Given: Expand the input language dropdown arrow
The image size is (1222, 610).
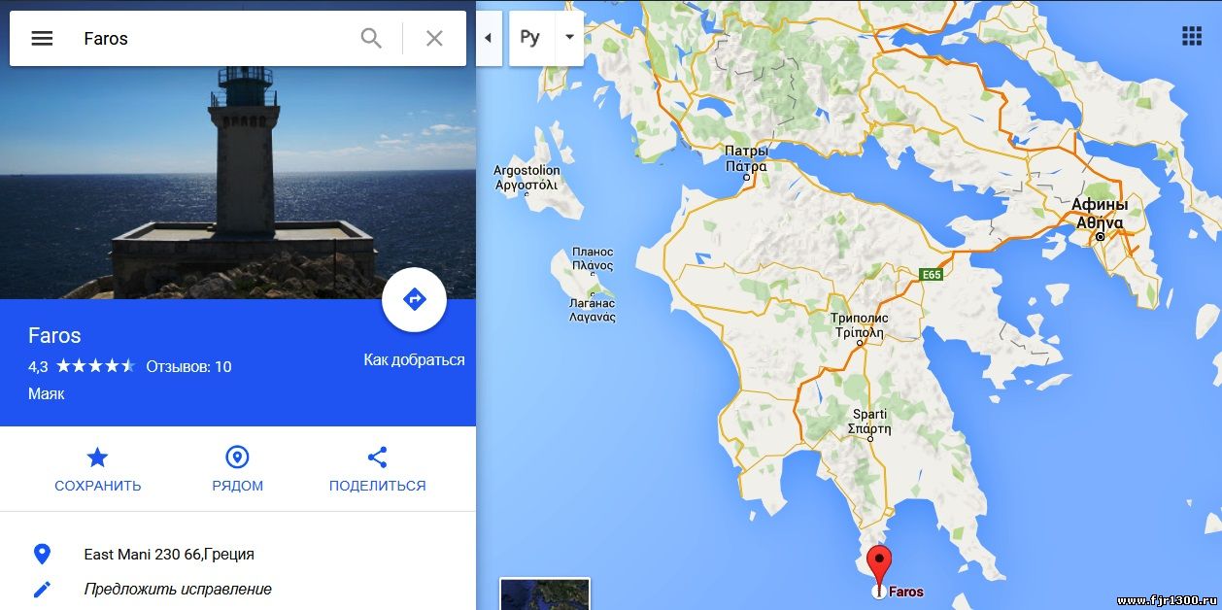Looking at the screenshot, I should tap(569, 38).
